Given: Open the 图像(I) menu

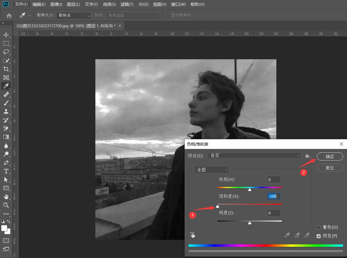Looking at the screenshot, I should pyautogui.click(x=56, y=4).
